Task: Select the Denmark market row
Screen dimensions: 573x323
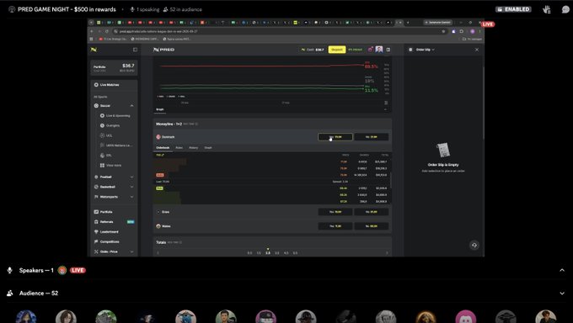Action: [272, 137]
